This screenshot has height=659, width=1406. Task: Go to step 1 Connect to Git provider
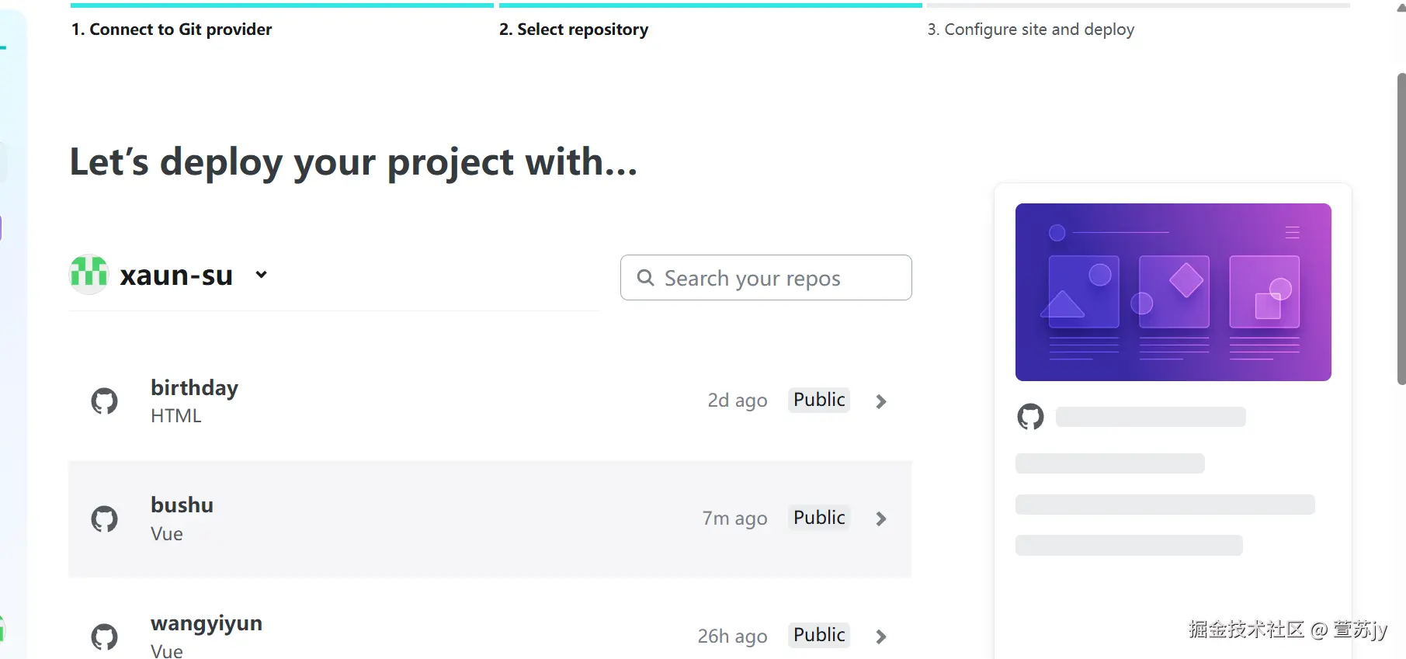click(x=172, y=29)
